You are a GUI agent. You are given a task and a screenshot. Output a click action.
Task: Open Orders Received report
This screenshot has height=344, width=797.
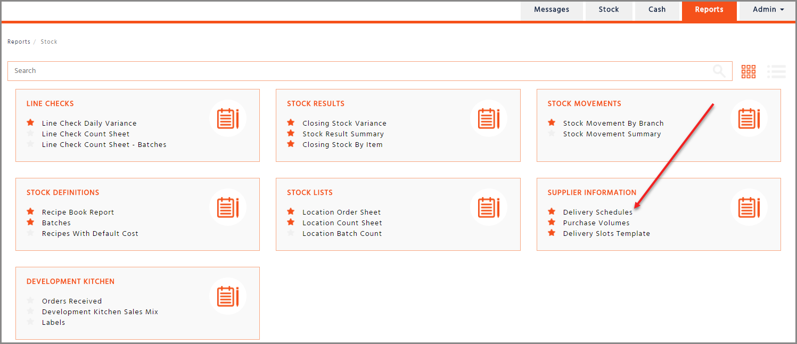tap(72, 301)
